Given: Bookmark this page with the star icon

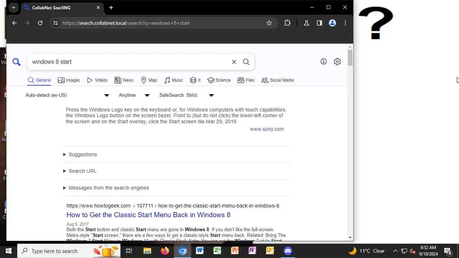Looking at the screenshot, I should (269, 23).
